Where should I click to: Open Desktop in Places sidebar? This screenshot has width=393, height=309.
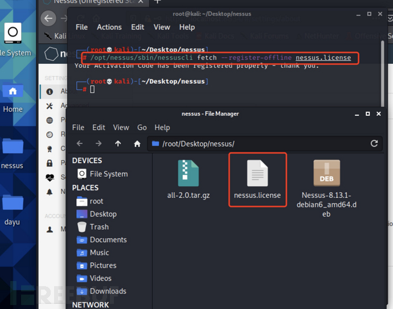pos(96,214)
